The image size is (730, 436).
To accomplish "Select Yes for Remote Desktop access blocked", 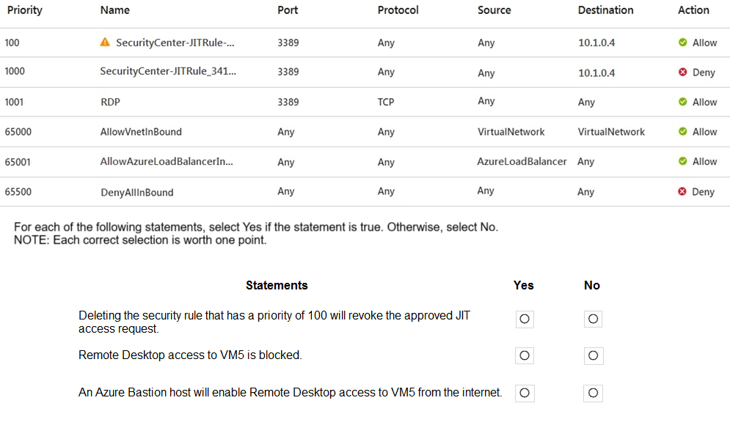I will coord(525,355).
